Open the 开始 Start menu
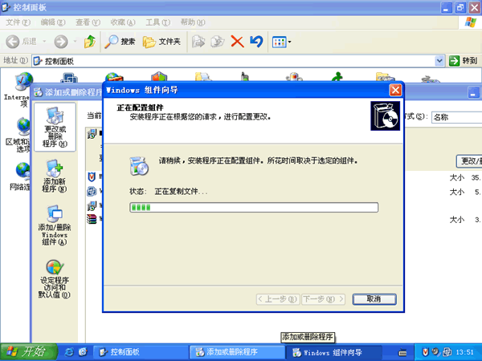Image resolution: width=482 pixels, height=361 pixels. click(x=28, y=352)
